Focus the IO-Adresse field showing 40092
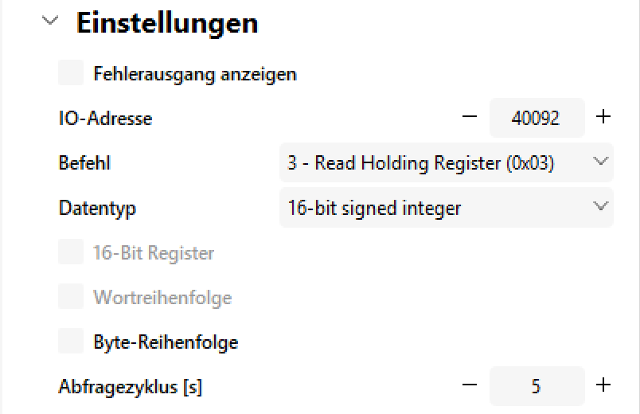 536,119
